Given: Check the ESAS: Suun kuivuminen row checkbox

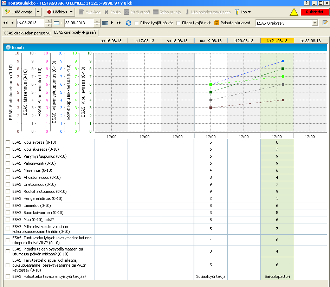Looking at the screenshot, I should [8, 213].
